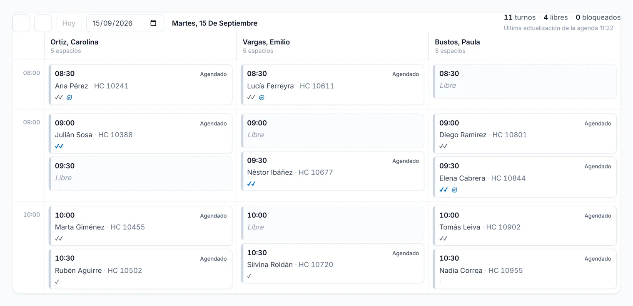Open the calendar picker icon in the date field
Image resolution: width=633 pixels, height=306 pixels.
pyautogui.click(x=153, y=23)
